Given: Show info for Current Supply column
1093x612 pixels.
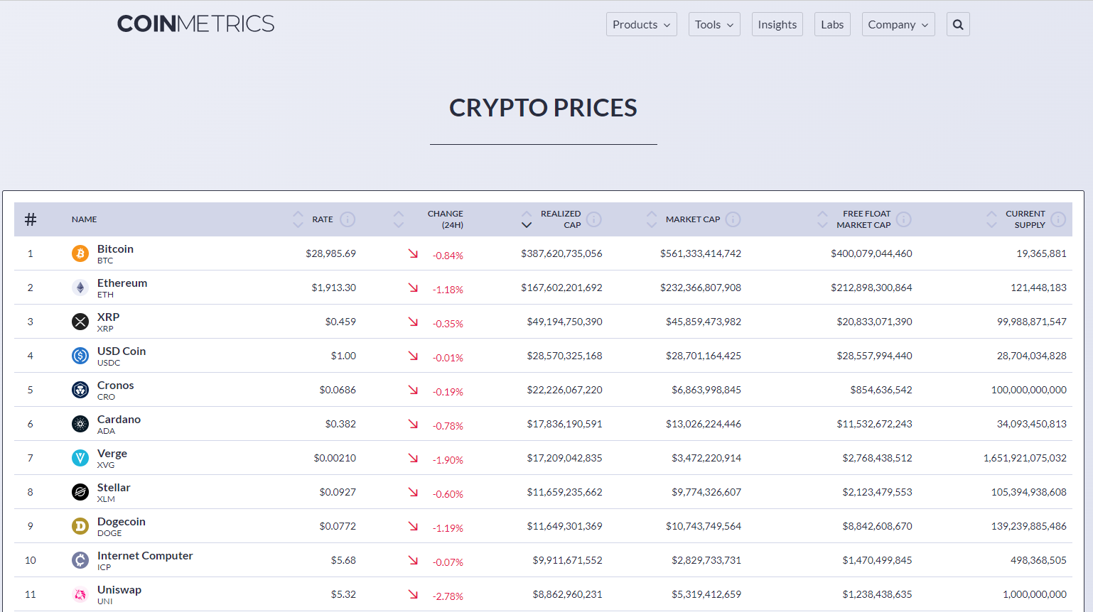Looking at the screenshot, I should click(1058, 219).
